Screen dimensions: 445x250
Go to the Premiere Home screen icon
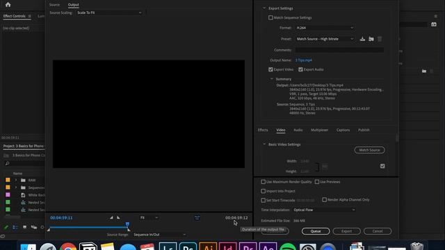8,5
